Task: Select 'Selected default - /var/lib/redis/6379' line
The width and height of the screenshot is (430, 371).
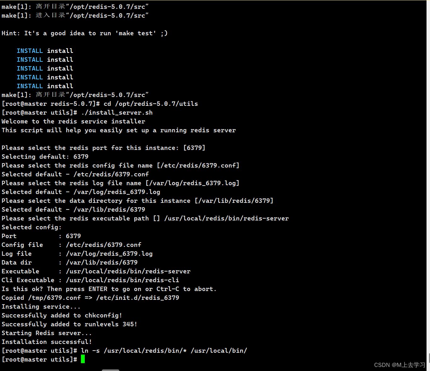Action: coord(73,209)
